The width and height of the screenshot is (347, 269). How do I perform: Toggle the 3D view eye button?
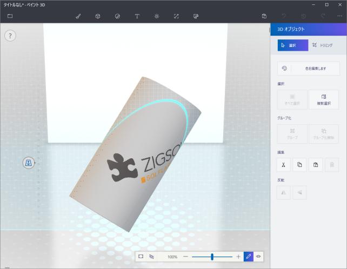coord(258,257)
